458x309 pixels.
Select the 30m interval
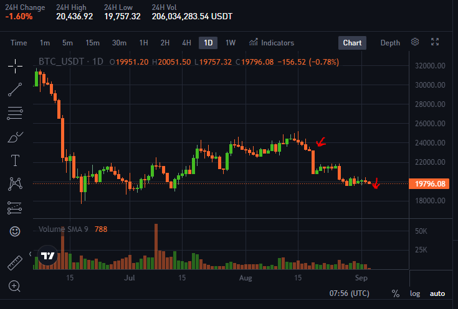click(119, 43)
